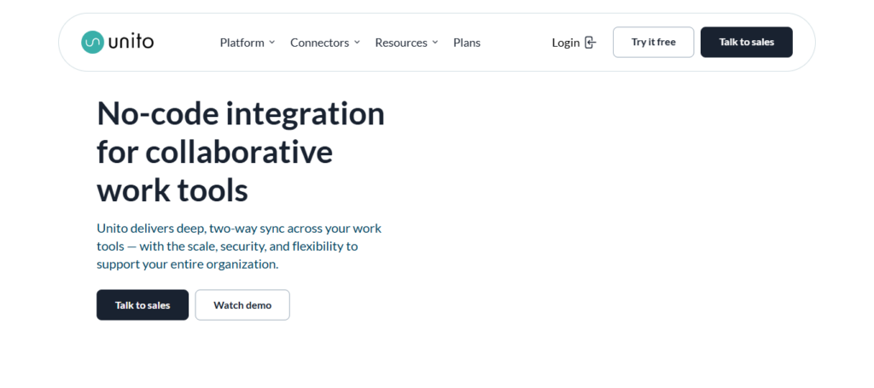874x388 pixels.
Task: Expand the chevron next to Connectors
Action: (x=357, y=42)
